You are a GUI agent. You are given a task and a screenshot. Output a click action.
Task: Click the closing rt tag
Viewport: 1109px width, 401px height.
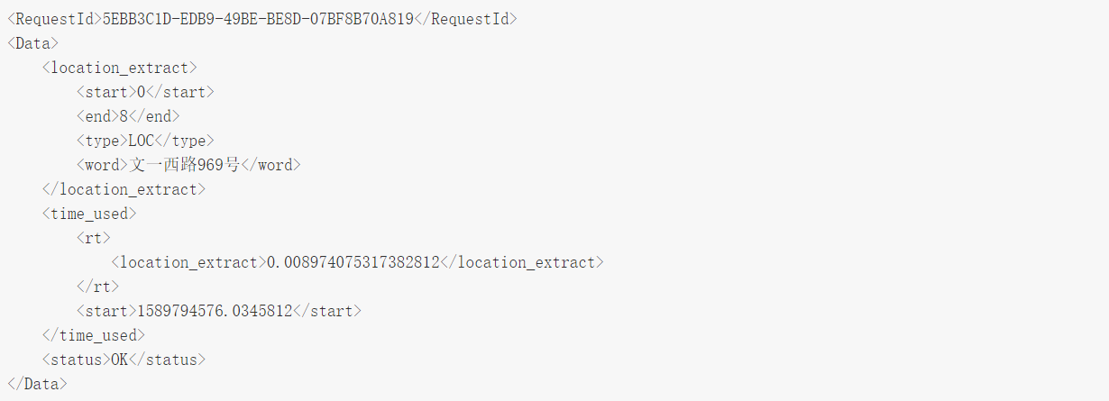pos(97,287)
